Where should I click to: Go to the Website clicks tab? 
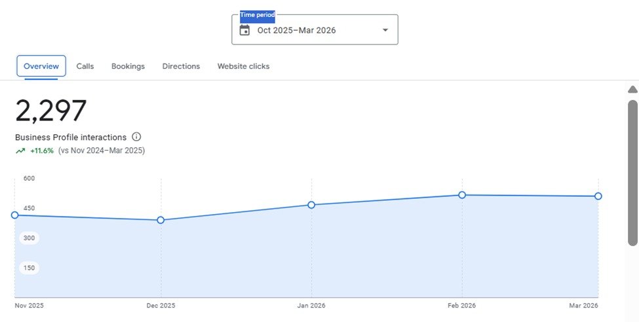(243, 66)
